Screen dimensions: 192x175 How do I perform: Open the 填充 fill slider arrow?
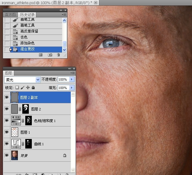point(71,88)
